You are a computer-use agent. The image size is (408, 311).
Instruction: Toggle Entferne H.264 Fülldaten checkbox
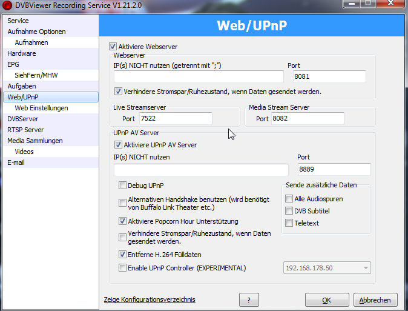(x=123, y=255)
